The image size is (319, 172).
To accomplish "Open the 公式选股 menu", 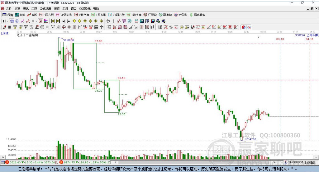I will pyautogui.click(x=45, y=8).
